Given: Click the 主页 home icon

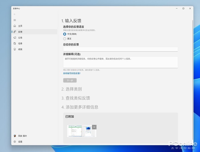Looking at the screenshot, I should click(15, 26).
